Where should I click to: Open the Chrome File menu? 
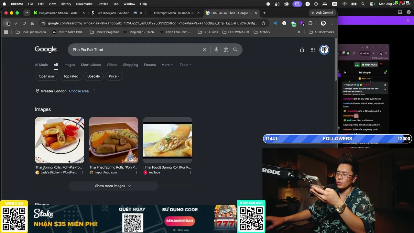tap(30, 4)
